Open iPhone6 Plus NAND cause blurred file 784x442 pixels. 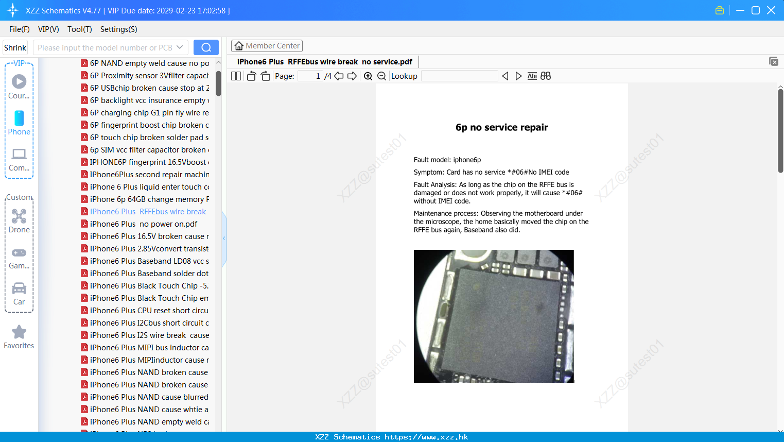coord(145,397)
